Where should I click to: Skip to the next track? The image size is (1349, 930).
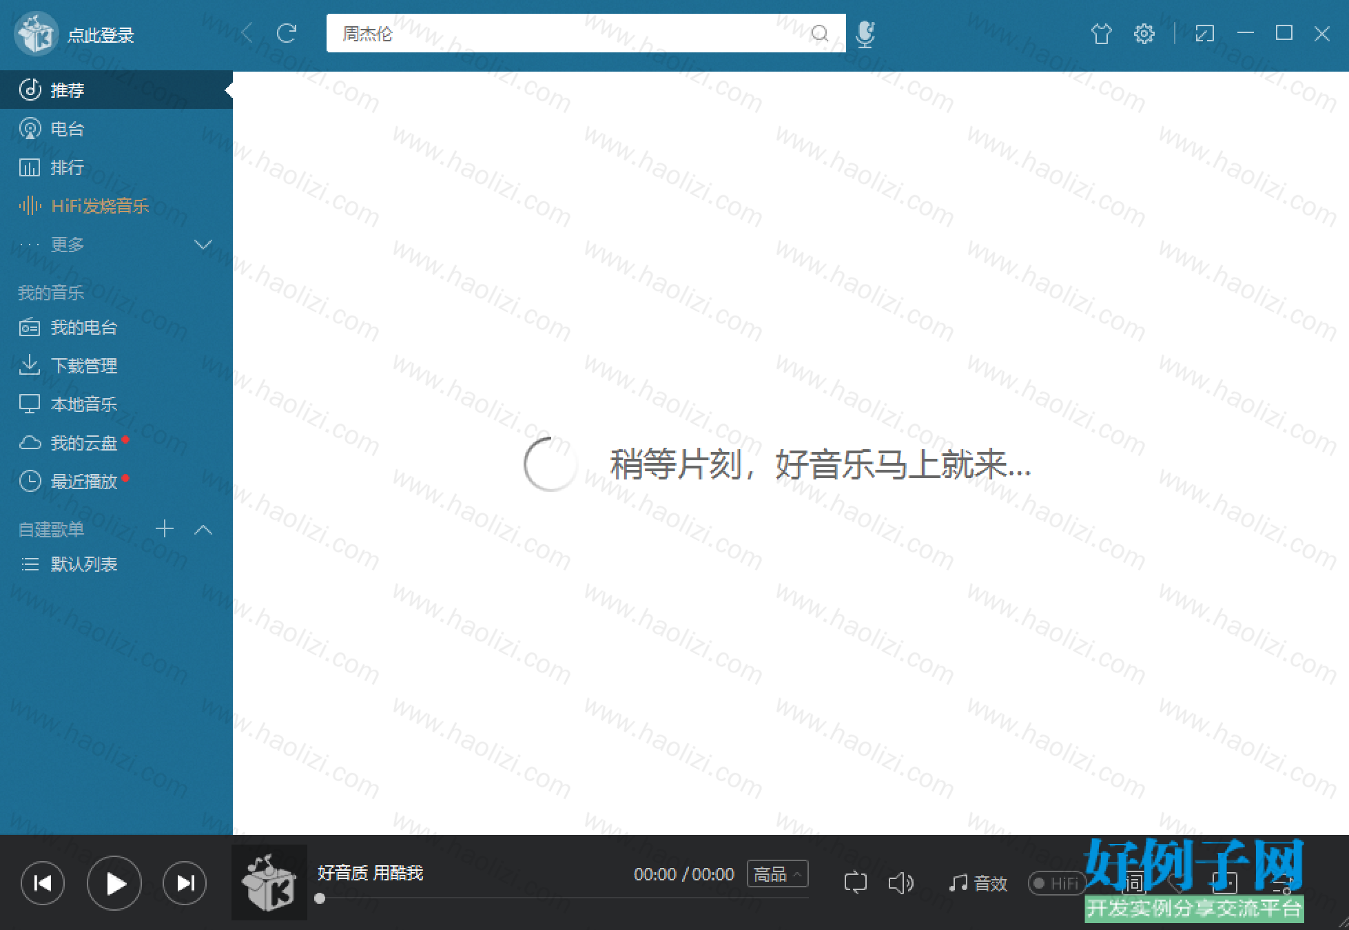(185, 883)
